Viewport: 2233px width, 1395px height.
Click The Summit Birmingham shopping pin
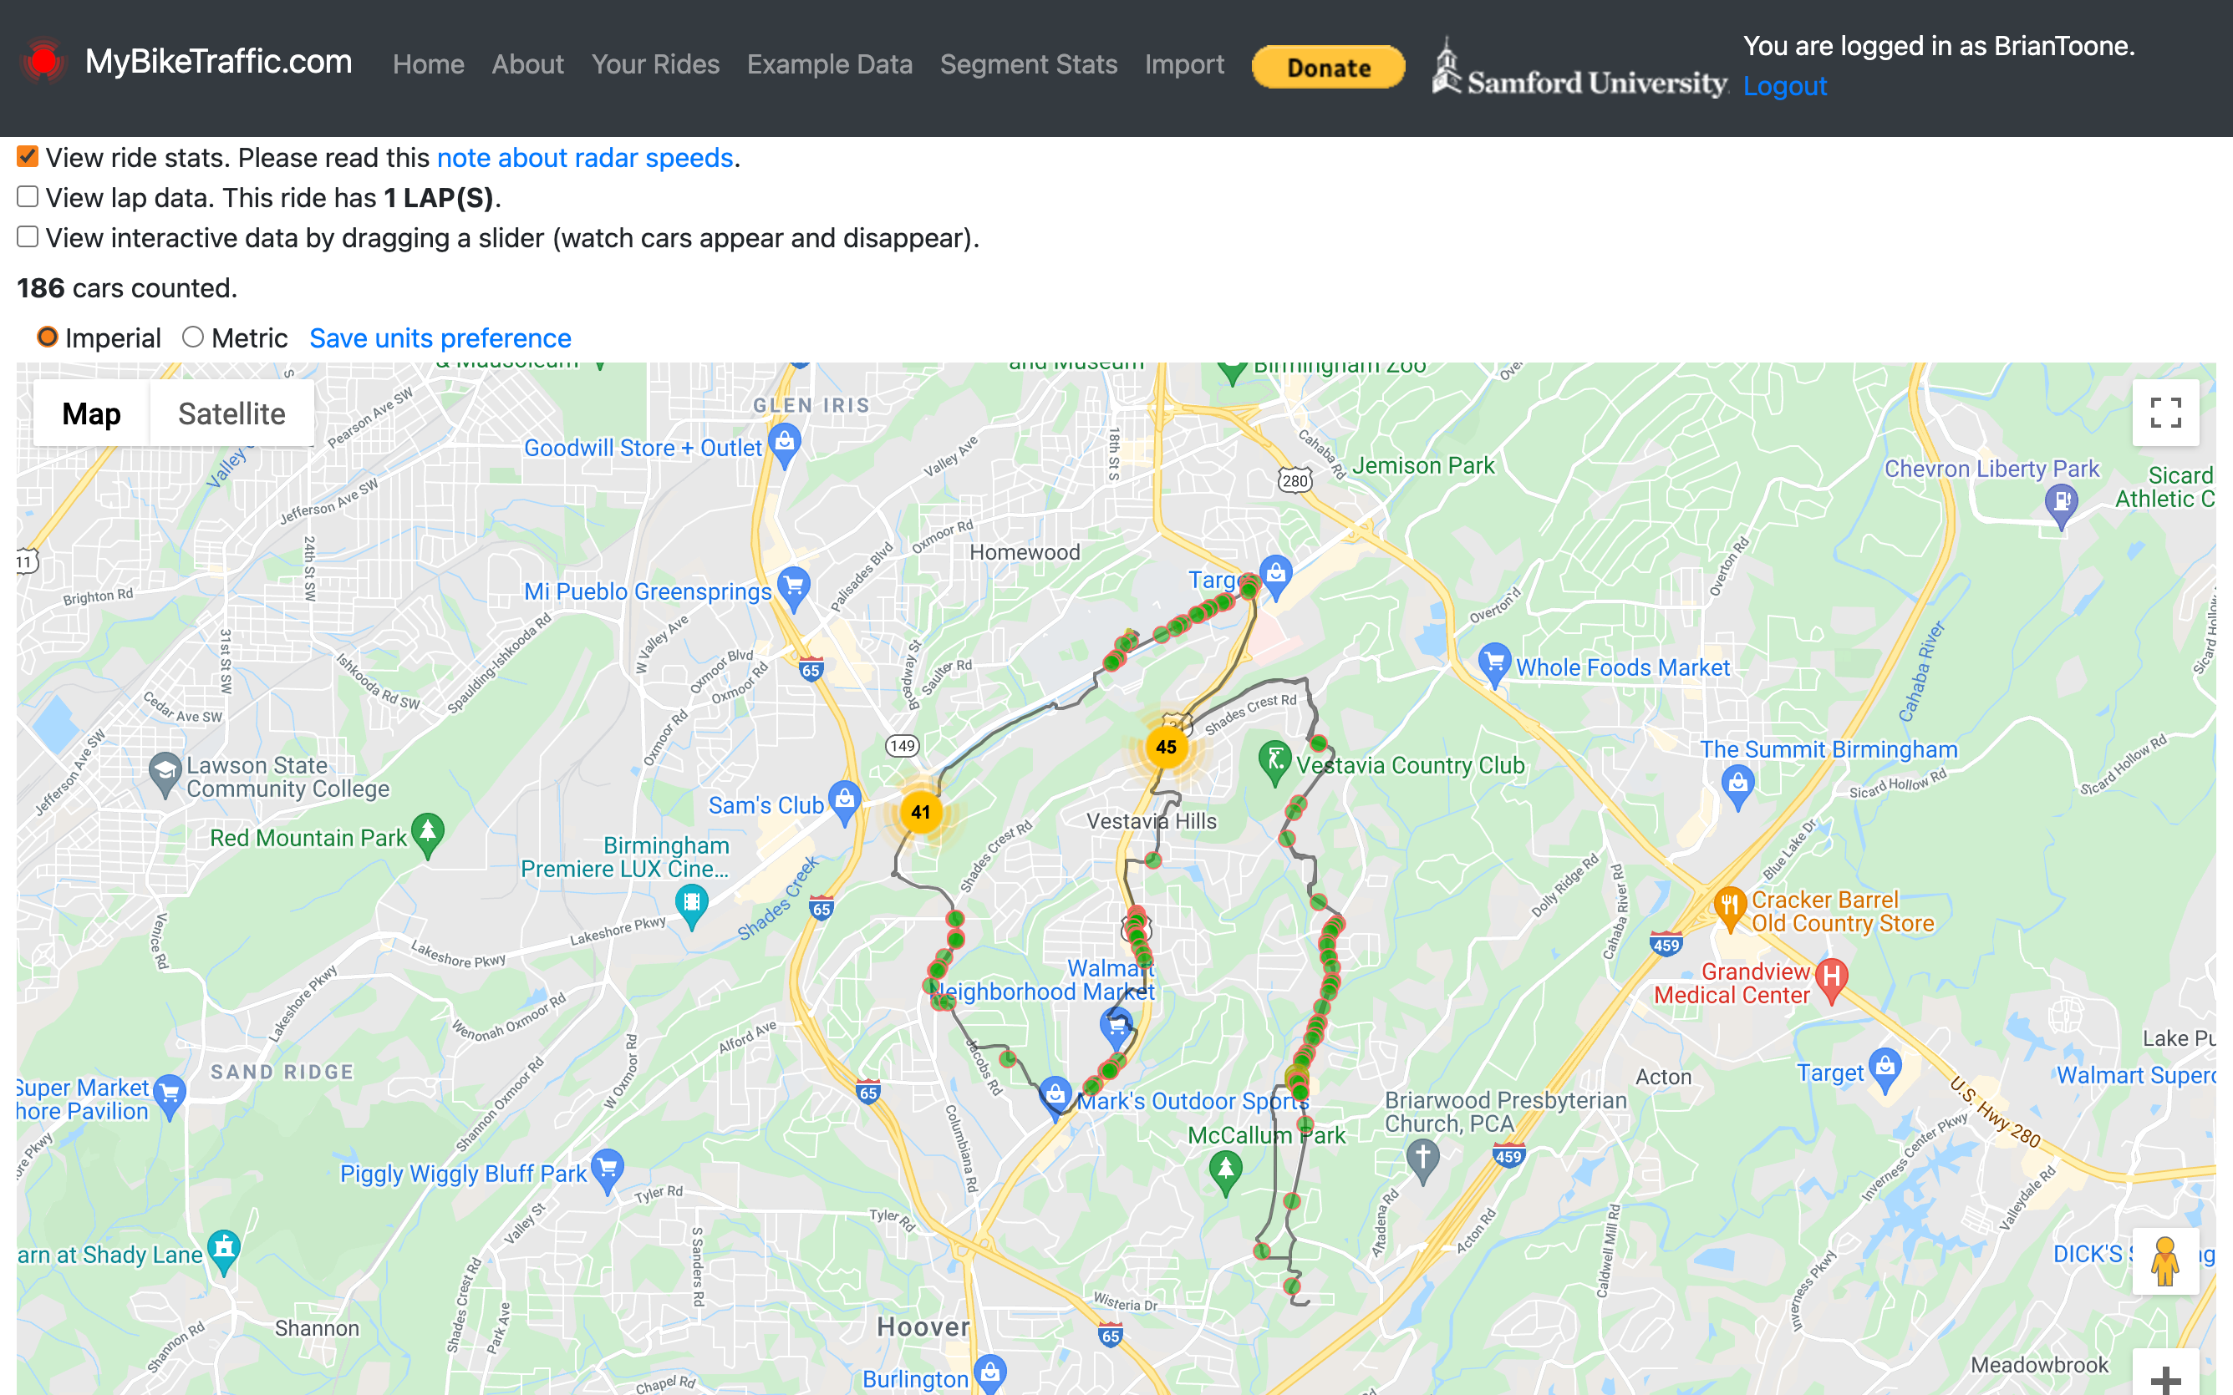coord(1738,788)
